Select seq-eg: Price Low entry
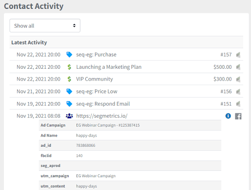The height and width of the screenshot is (190, 251). pos(97,91)
